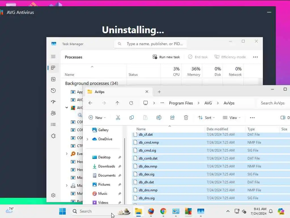Open Gallery in navigation pane

tap(100, 130)
